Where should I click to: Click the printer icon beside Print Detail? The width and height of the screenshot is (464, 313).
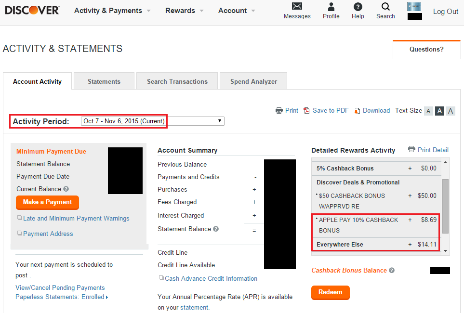411,149
